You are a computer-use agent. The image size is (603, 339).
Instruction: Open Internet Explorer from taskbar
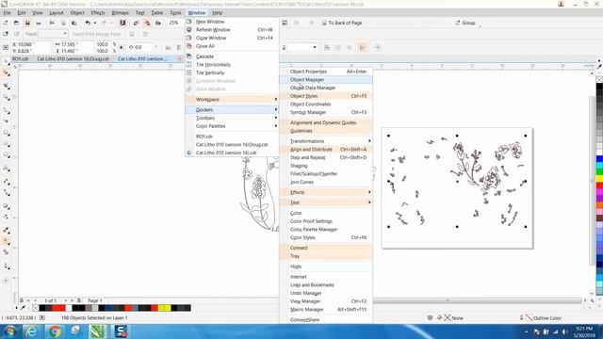tap(31, 331)
